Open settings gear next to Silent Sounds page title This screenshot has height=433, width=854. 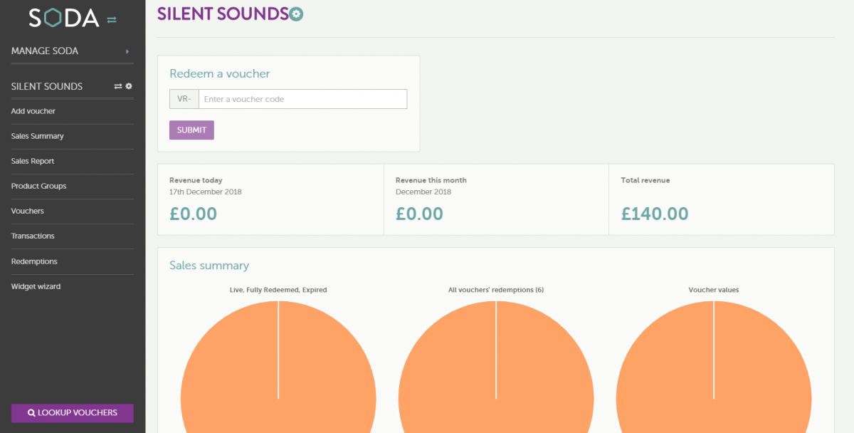coord(297,14)
